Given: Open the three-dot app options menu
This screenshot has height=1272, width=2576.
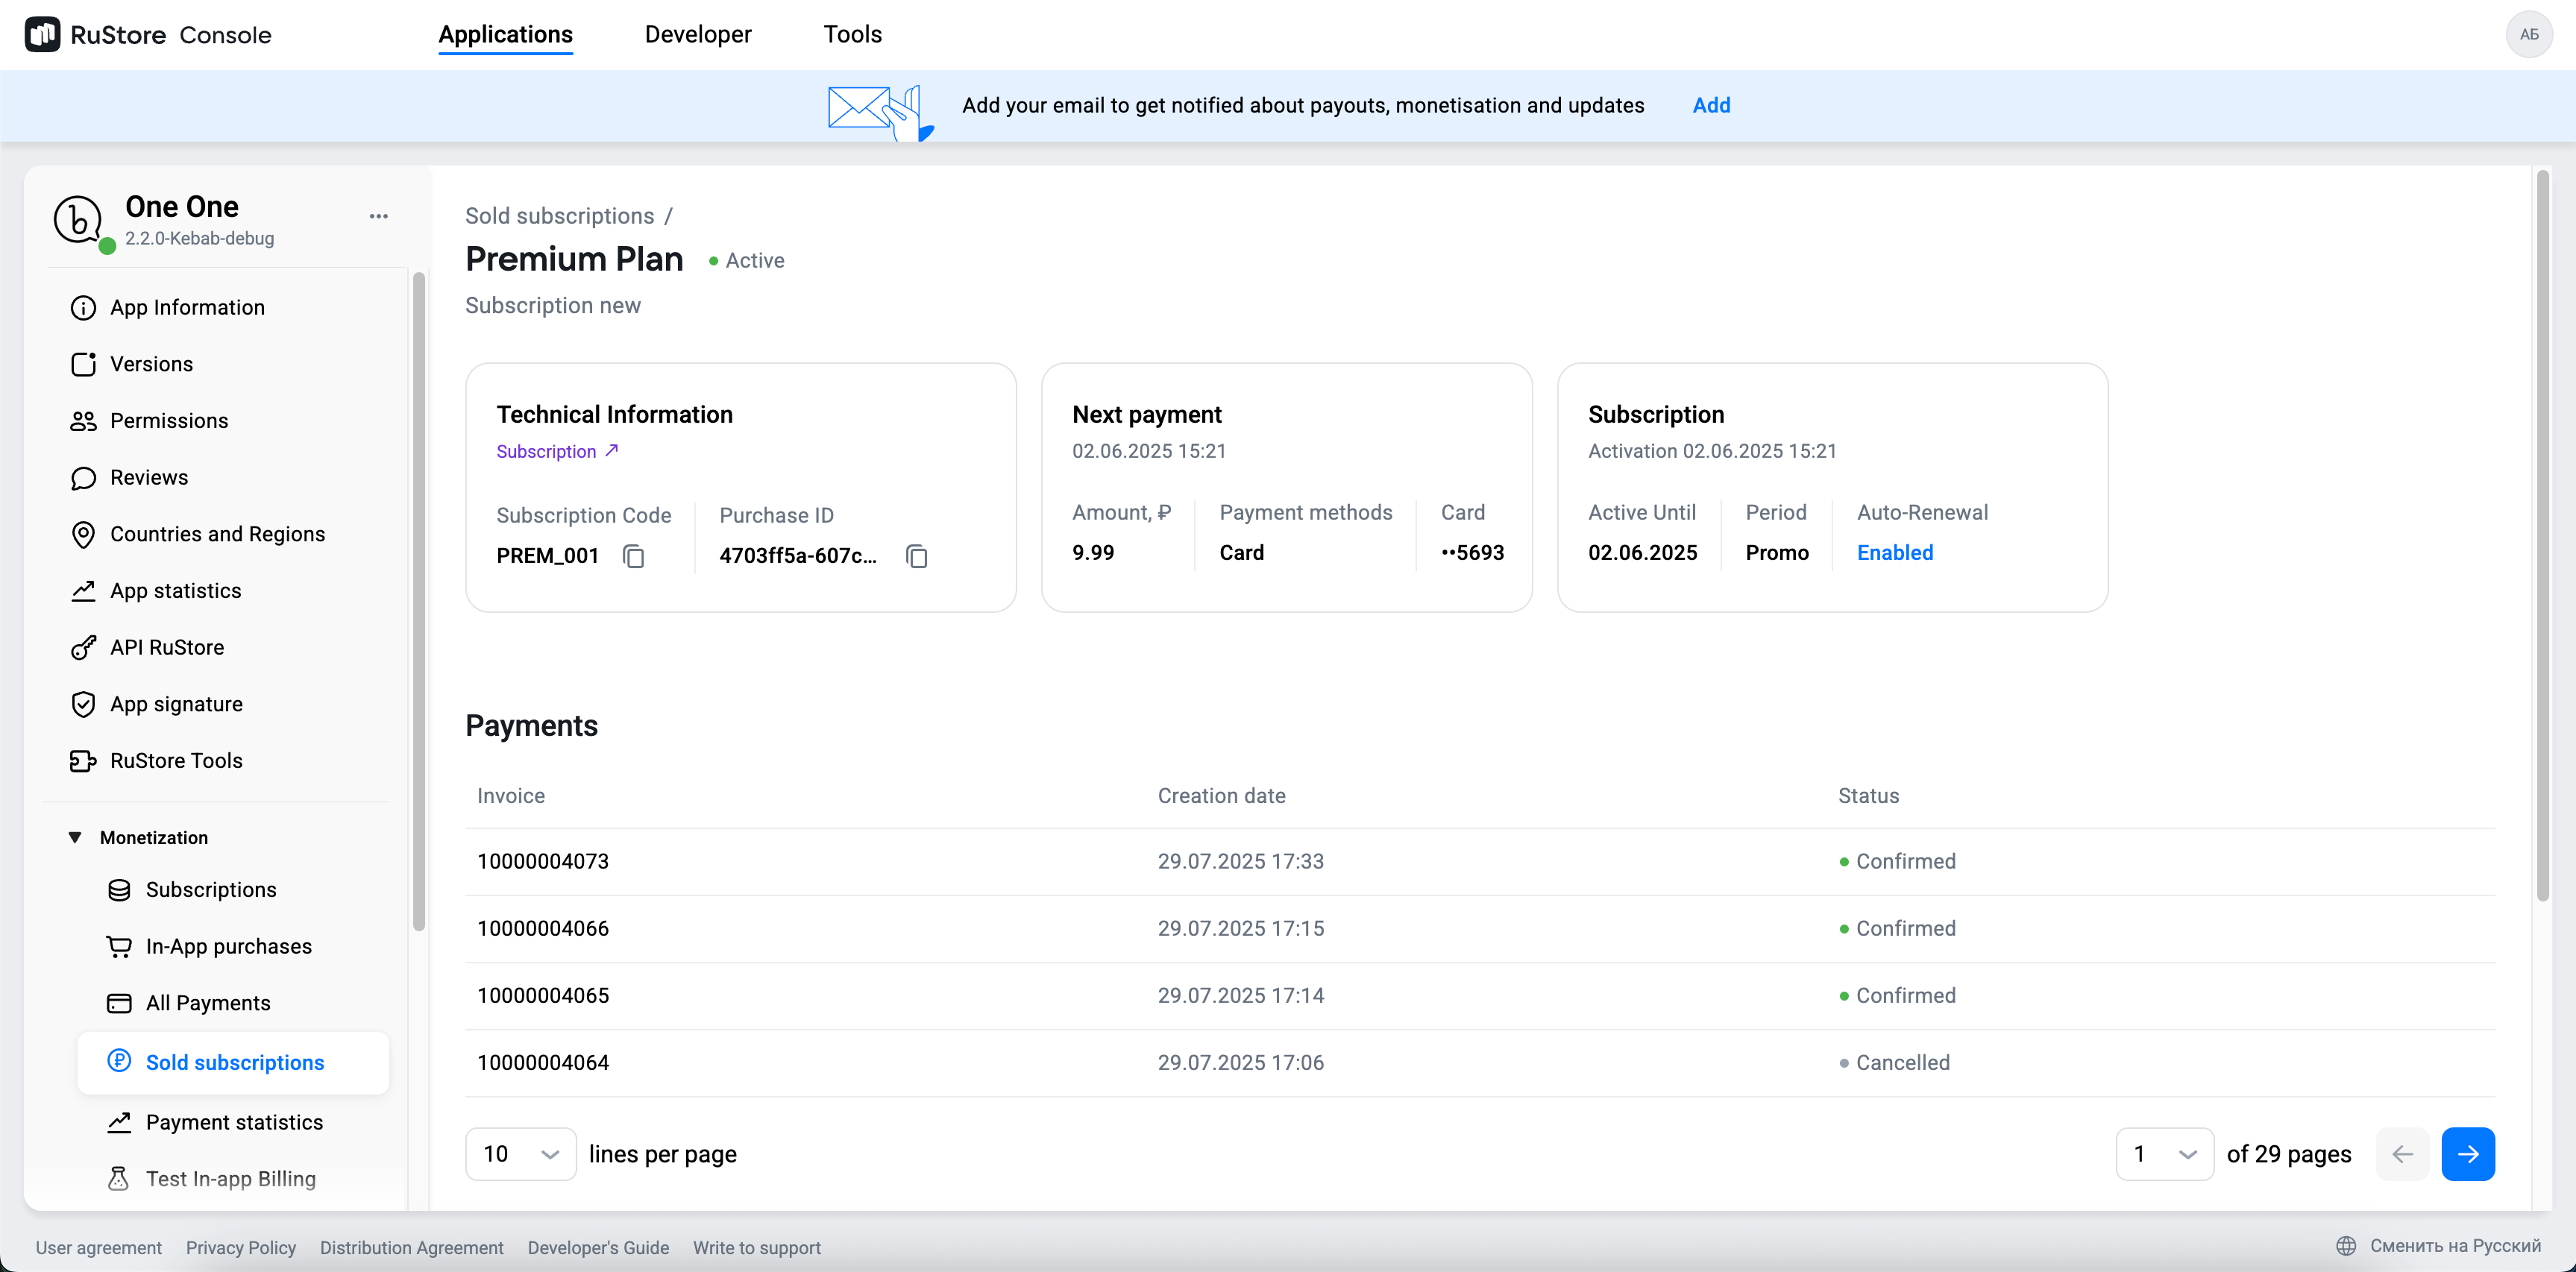Looking at the screenshot, I should 378,216.
